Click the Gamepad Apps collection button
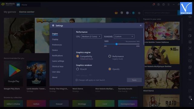Screen dimensions: 194x109 pos(128,104)
